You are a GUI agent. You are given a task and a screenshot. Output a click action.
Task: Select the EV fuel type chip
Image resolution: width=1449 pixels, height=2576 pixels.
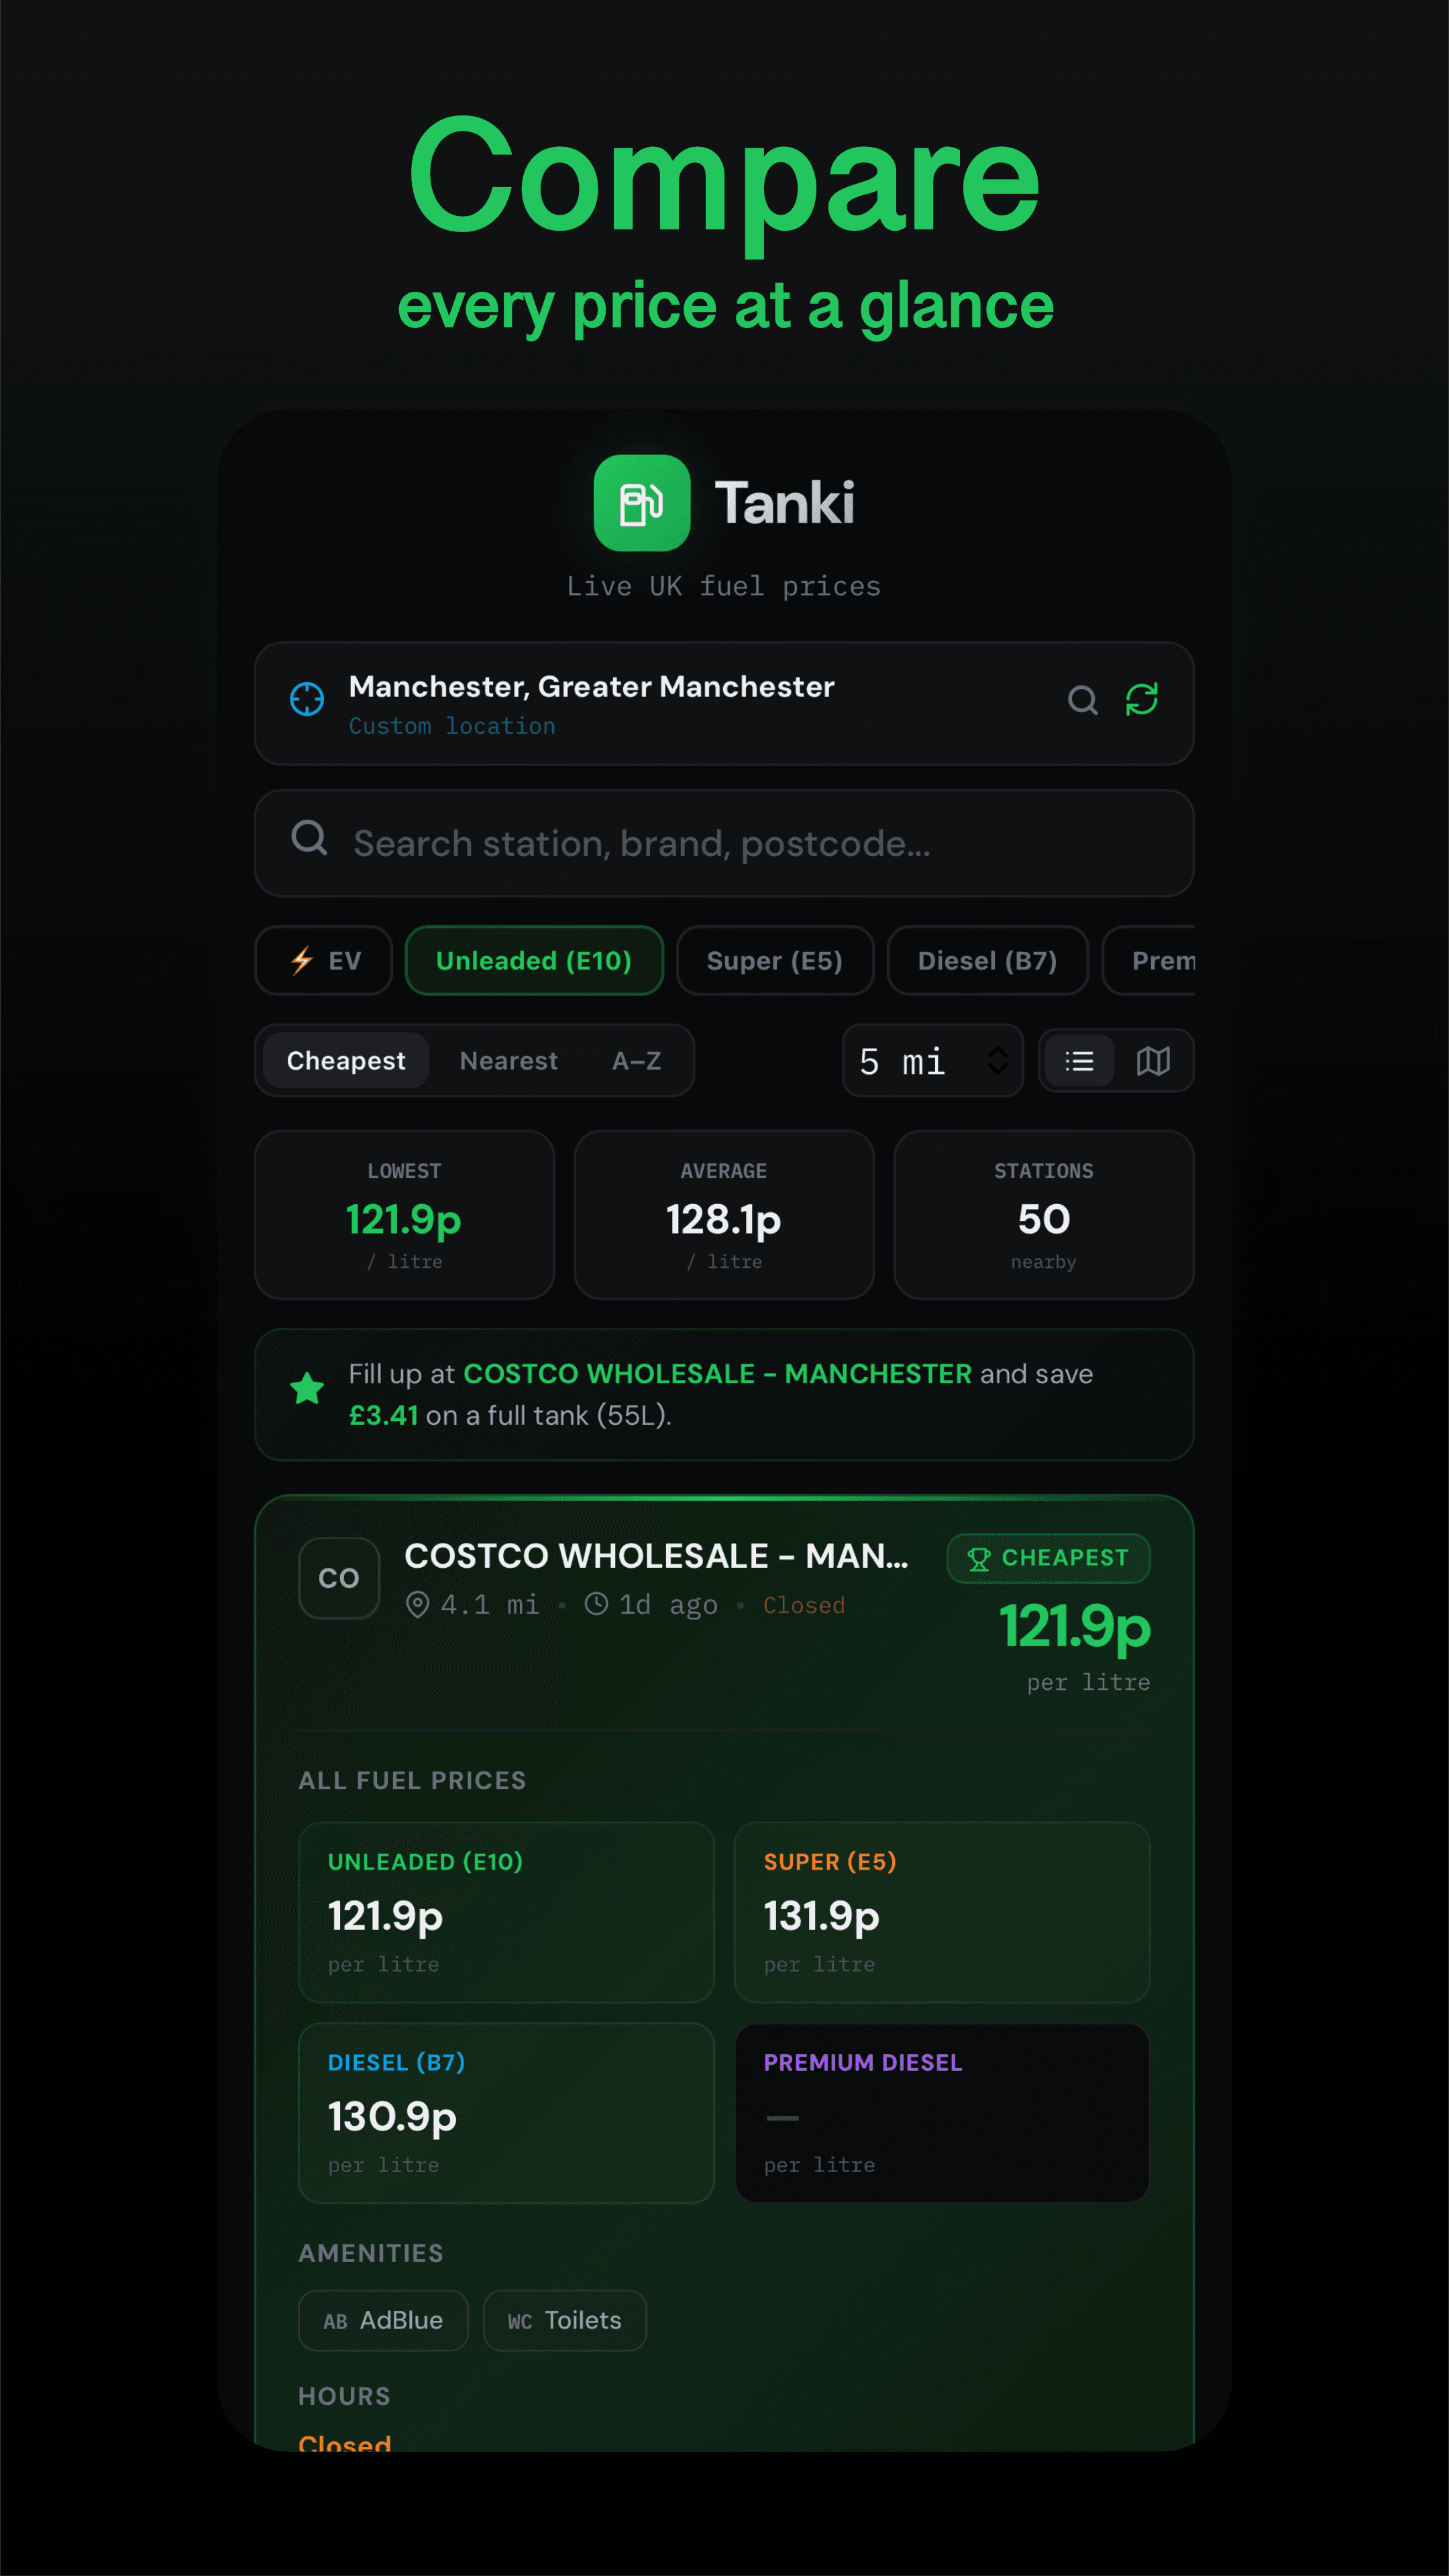pyautogui.click(x=324, y=961)
